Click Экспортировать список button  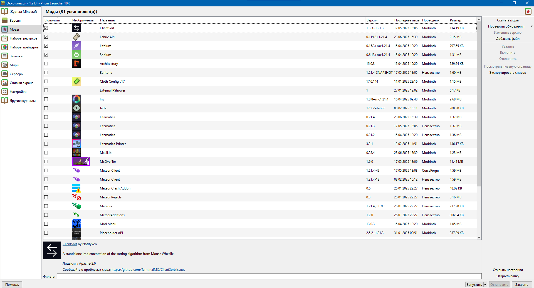(508, 73)
